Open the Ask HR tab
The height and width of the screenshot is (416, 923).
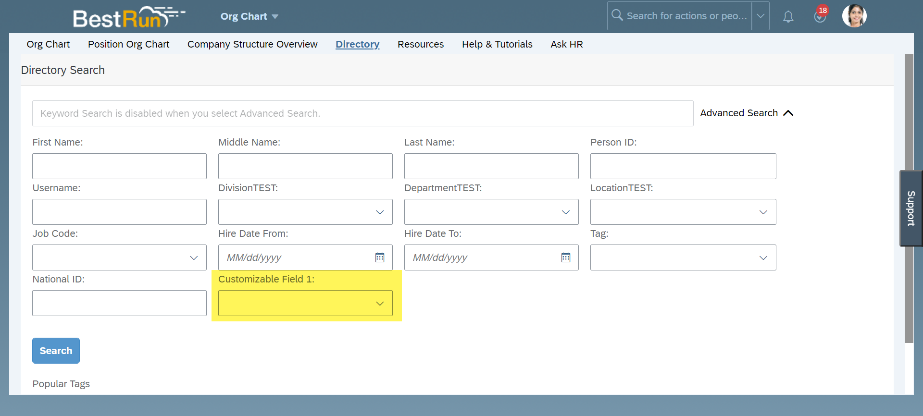[566, 44]
